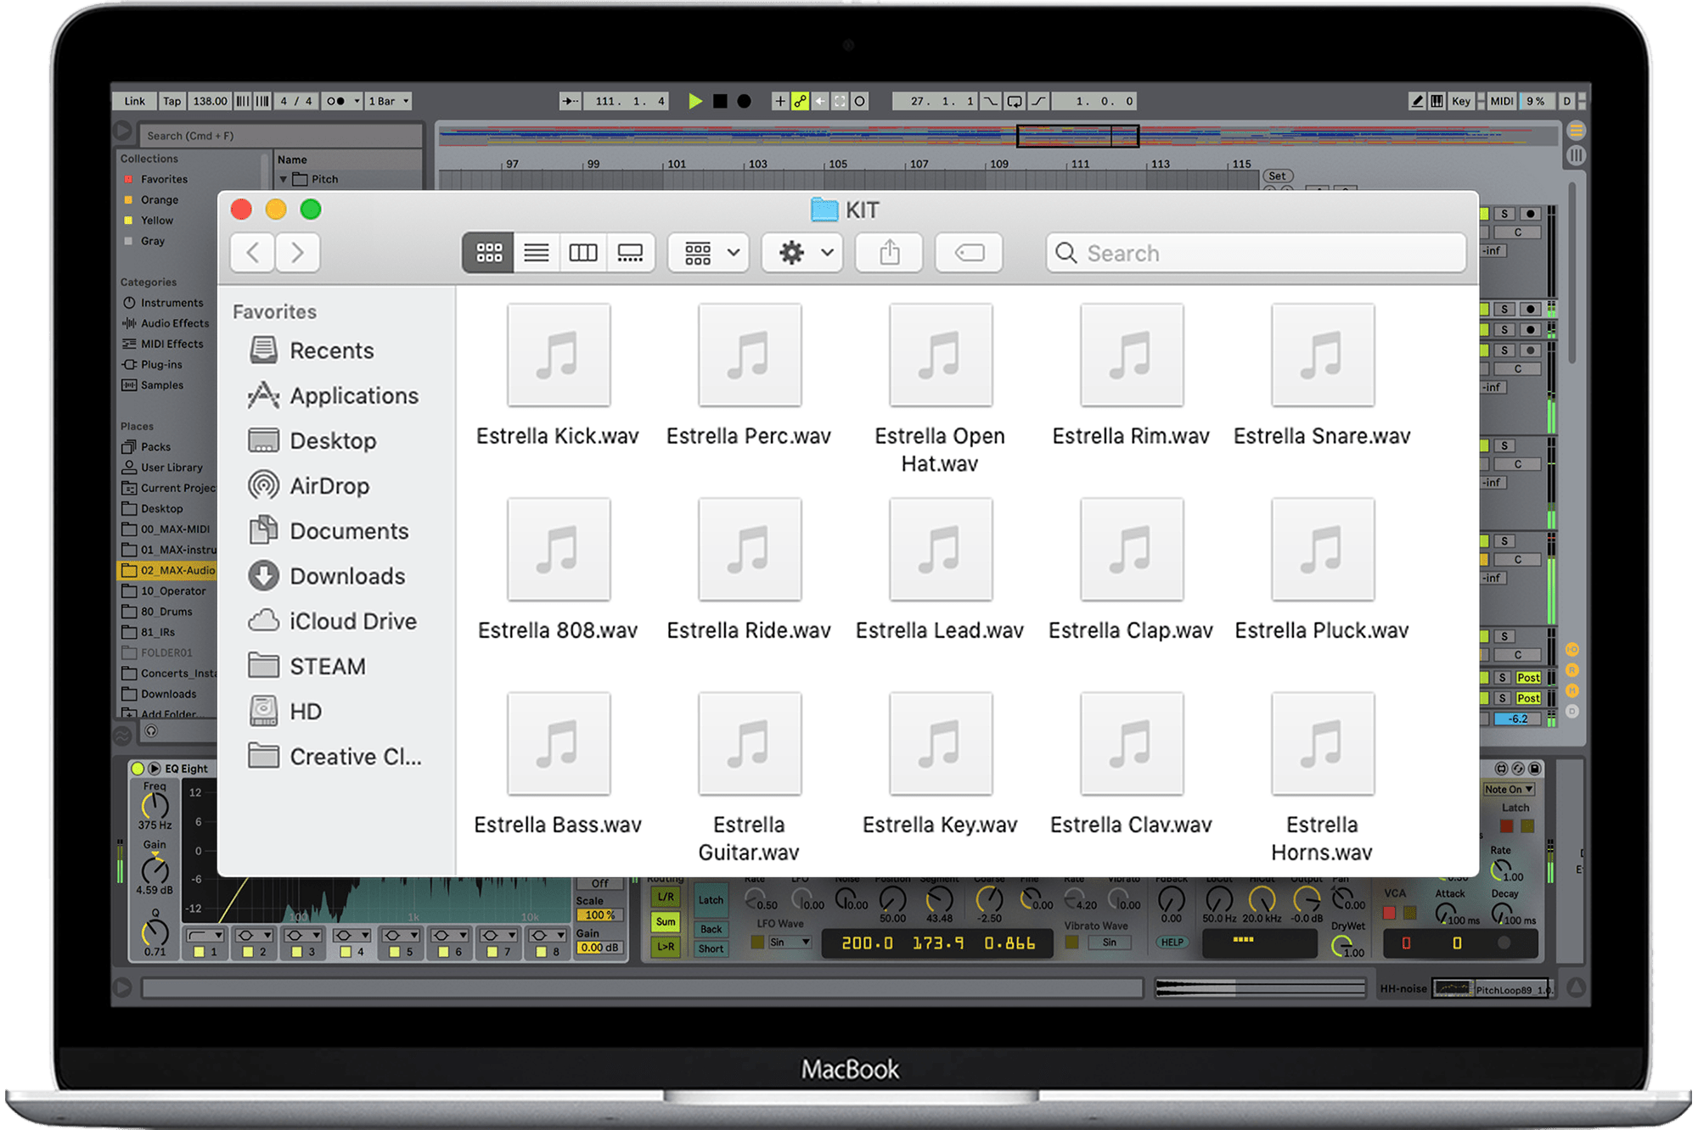Toggle the Key map mode button
The height and width of the screenshot is (1130, 1698).
point(1460,101)
